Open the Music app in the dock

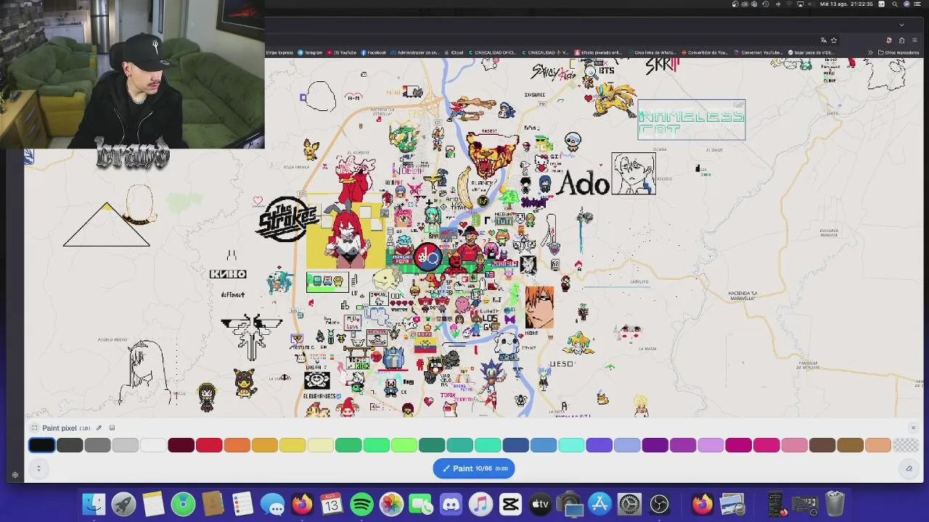pyautogui.click(x=480, y=504)
